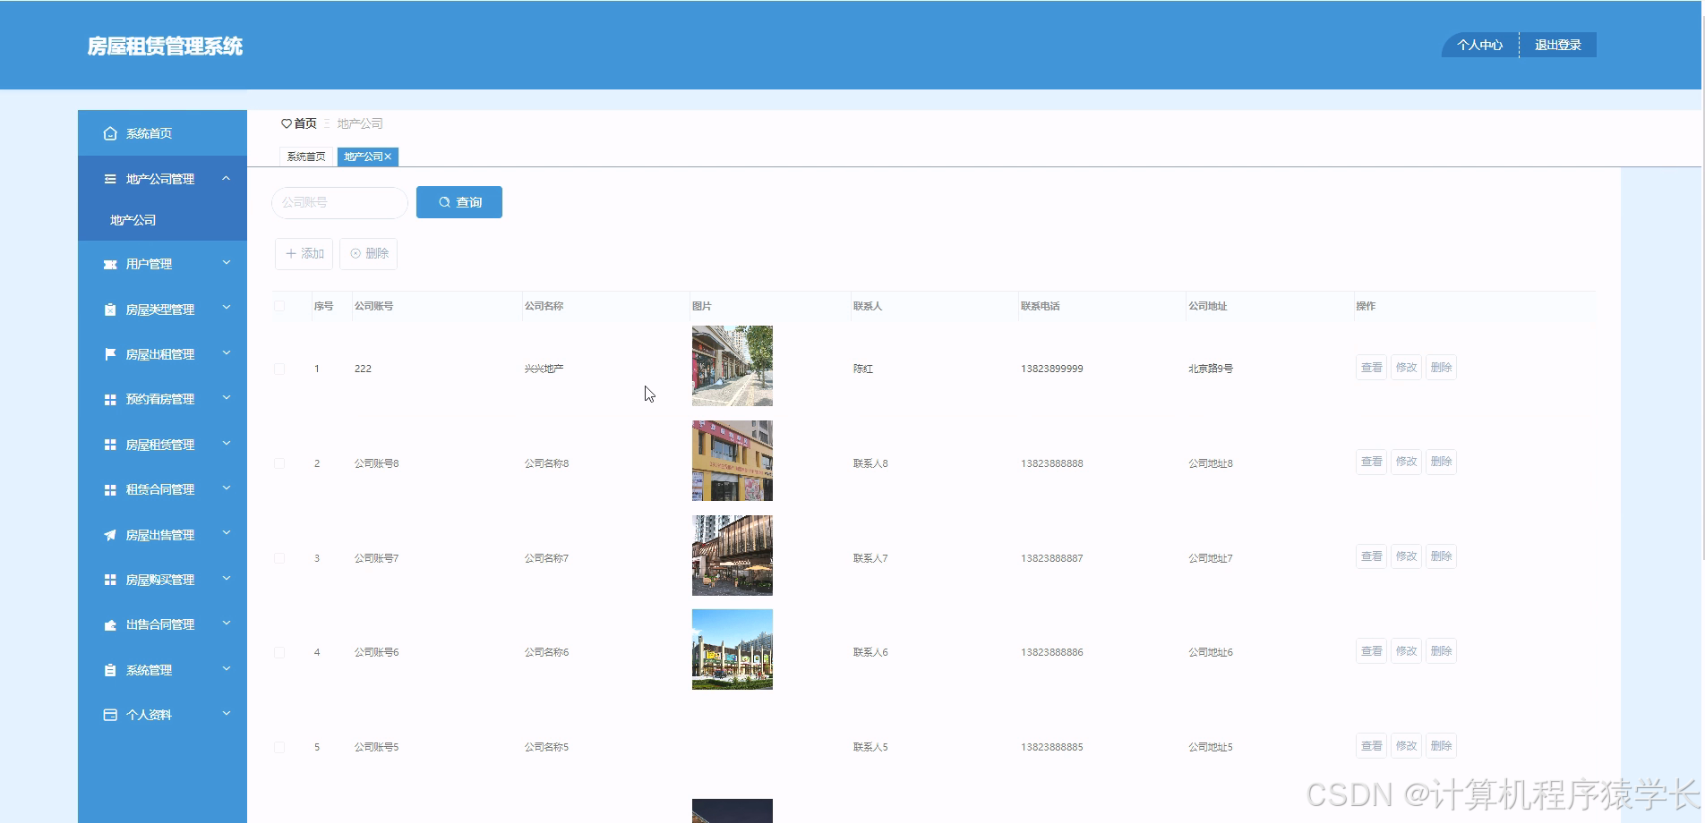Open the photo thumbnail for 兴兴地产
This screenshot has height=823, width=1705.
pos(733,366)
